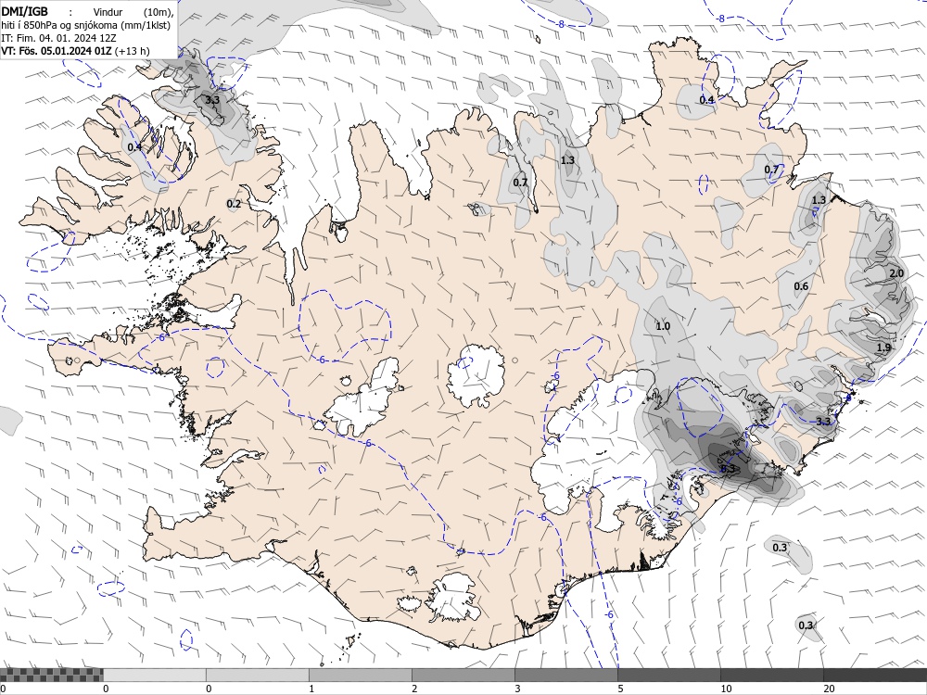Select the legend scale label 10
This screenshot has height=695, width=927.
pyautogui.click(x=726, y=689)
